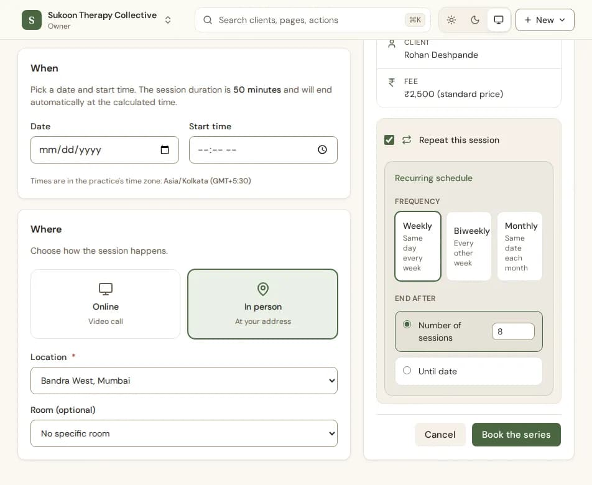Click the rupee fee icon
This screenshot has width=592, height=485.
[x=392, y=82]
